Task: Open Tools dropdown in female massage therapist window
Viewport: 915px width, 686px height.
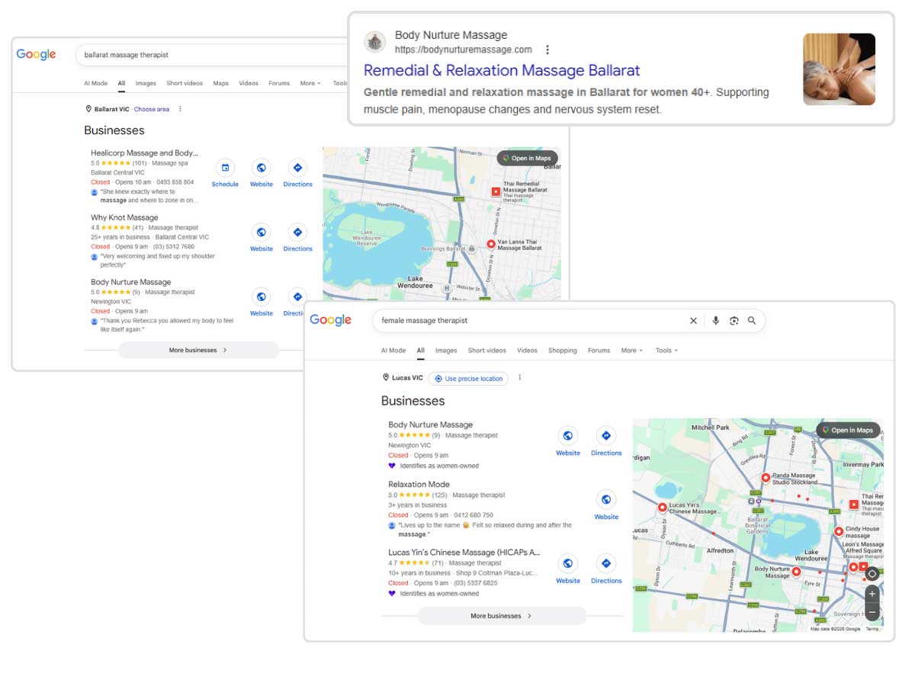Action: pos(667,351)
